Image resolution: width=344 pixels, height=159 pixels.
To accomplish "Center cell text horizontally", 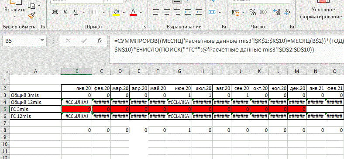I will point(167,12).
